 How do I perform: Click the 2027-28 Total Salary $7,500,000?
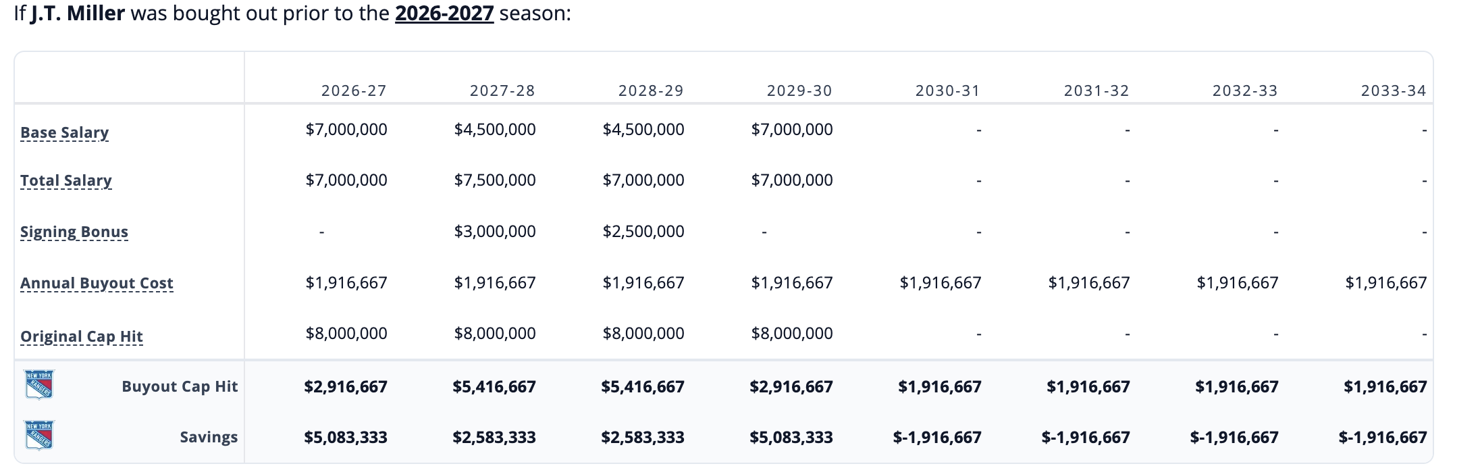point(495,180)
